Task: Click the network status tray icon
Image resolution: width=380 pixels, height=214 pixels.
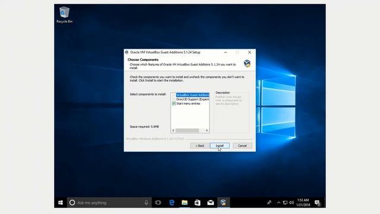Action: [285, 202]
